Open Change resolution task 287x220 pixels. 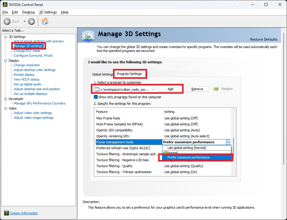point(27,65)
